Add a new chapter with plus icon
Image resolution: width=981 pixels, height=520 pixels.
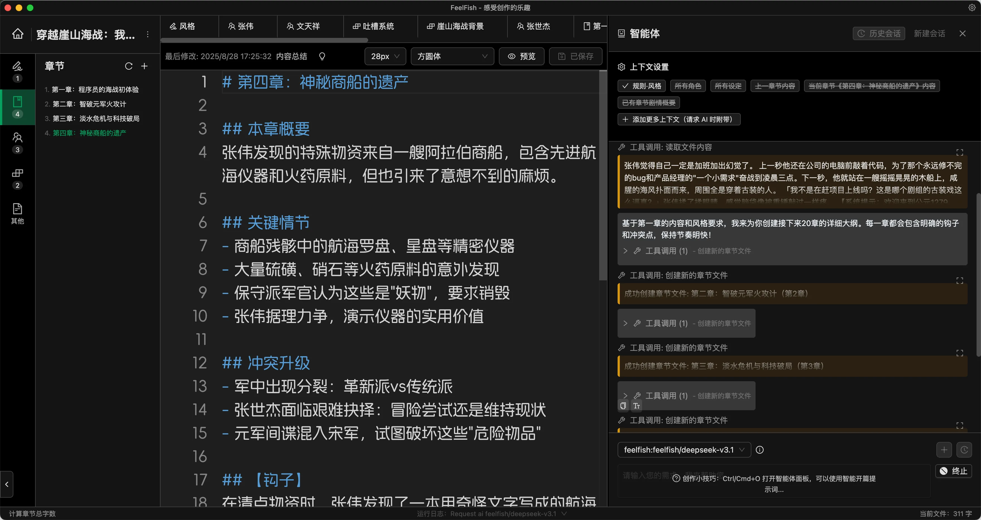144,66
